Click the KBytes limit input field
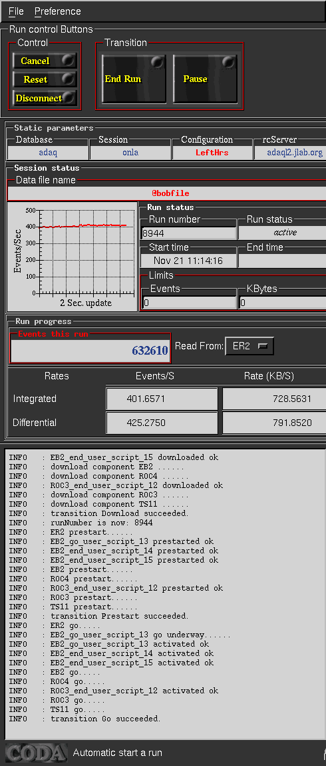The width and height of the screenshot is (326, 766). pos(283,303)
